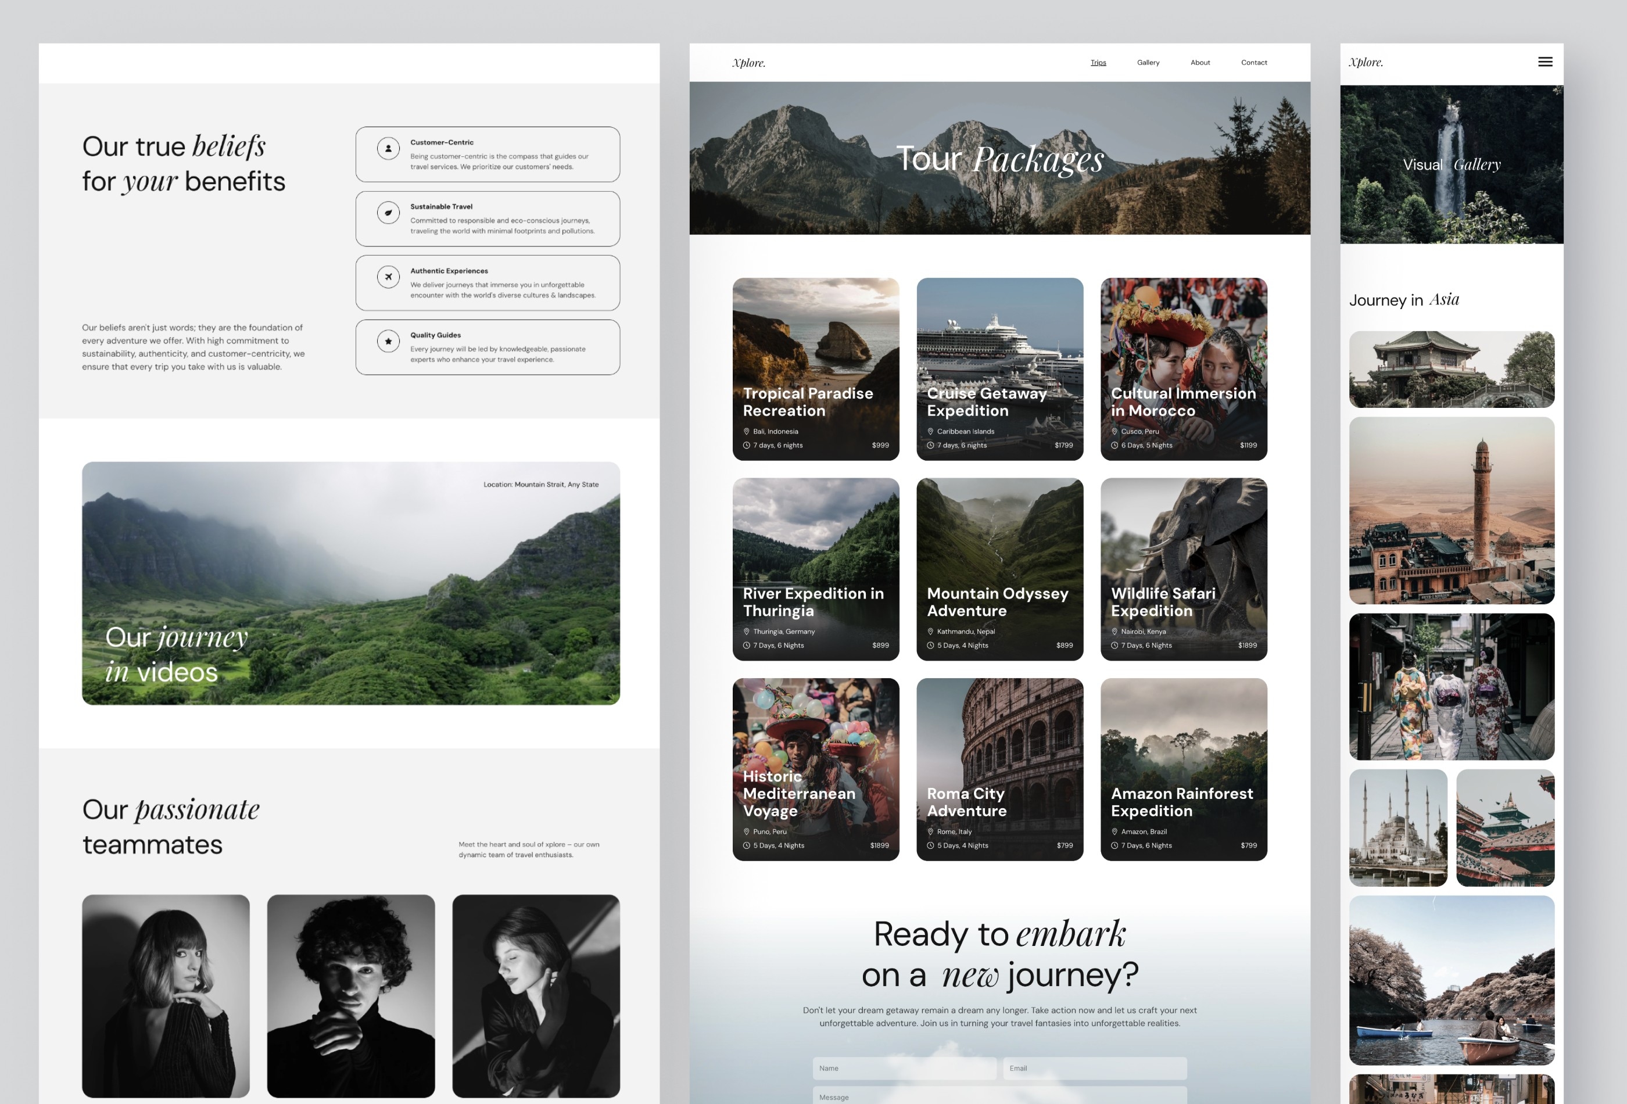
Task: Open the hamburger menu on the mobile view
Action: point(1544,62)
